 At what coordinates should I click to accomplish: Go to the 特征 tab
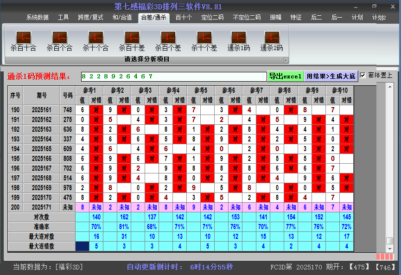point(296,18)
